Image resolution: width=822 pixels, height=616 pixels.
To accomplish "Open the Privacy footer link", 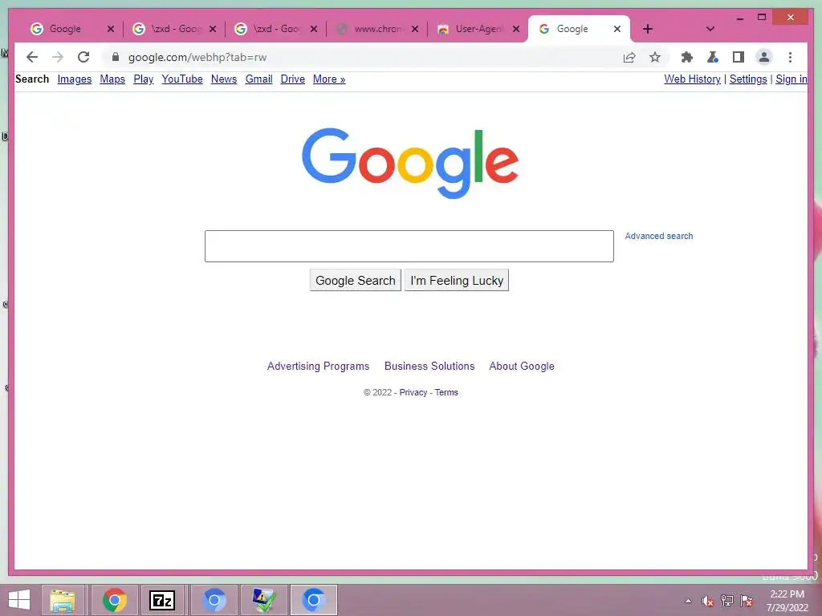I will [413, 392].
